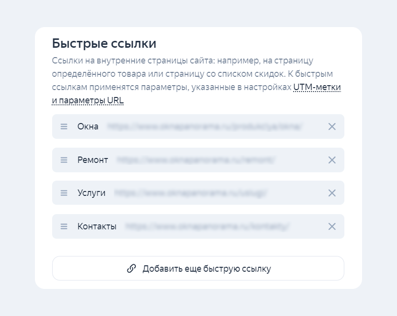
Task: Grab the drag handle of the Окна link
Action: click(64, 126)
